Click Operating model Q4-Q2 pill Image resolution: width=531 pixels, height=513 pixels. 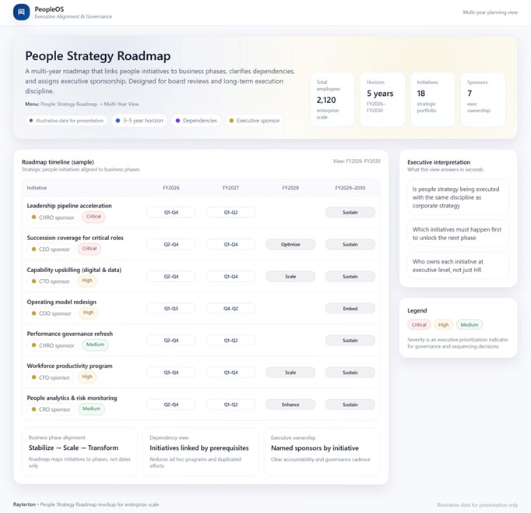tap(230, 309)
